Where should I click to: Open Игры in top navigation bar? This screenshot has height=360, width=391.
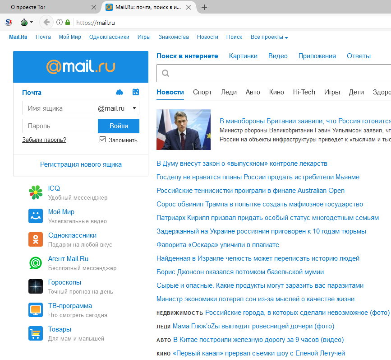click(x=144, y=37)
